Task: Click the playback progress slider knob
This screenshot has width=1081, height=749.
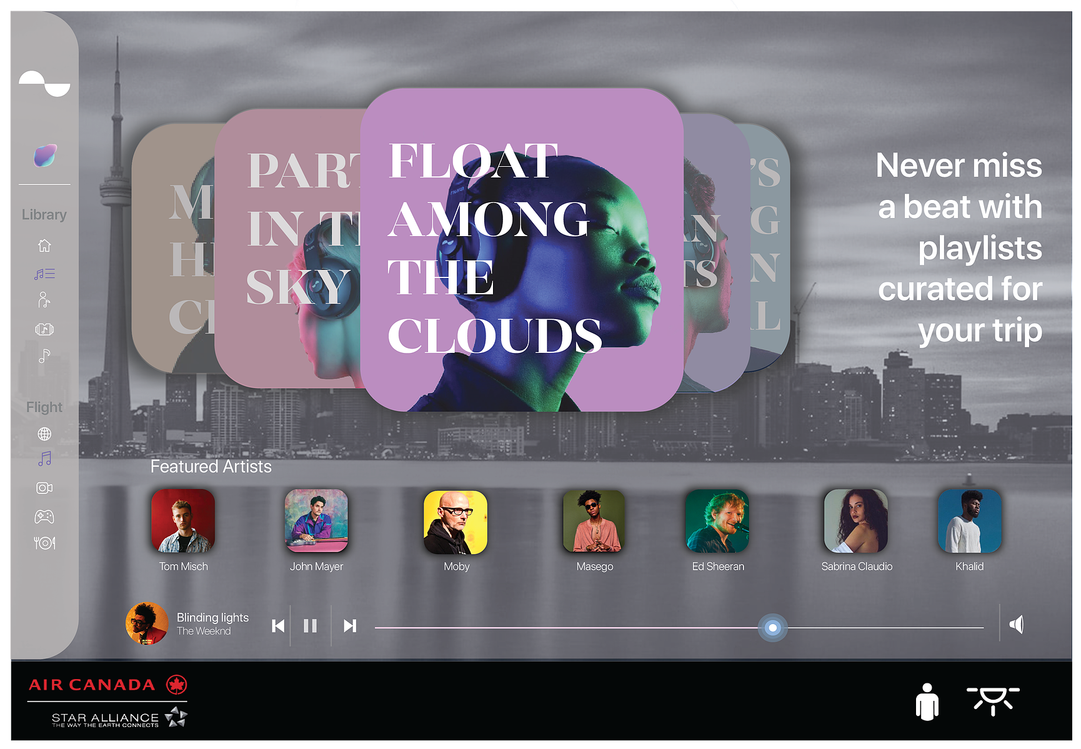Action: tap(773, 628)
